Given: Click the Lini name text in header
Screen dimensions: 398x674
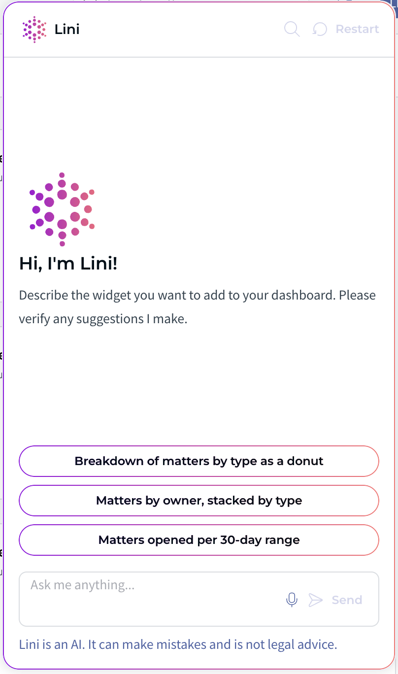Looking at the screenshot, I should [67, 30].
